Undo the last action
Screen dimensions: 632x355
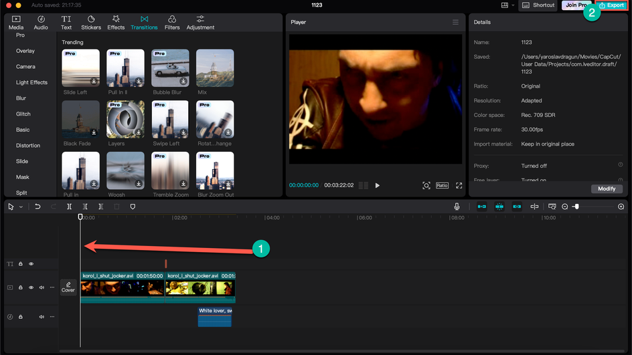click(x=37, y=207)
